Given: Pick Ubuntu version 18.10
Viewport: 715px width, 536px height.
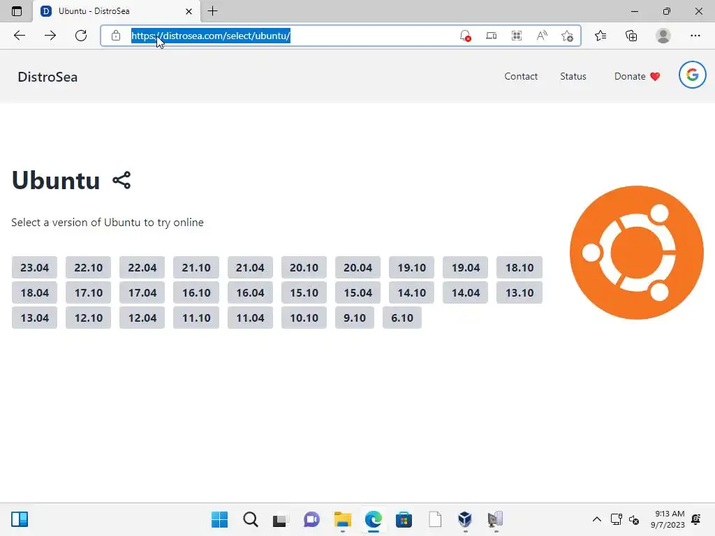Looking at the screenshot, I should (x=519, y=267).
